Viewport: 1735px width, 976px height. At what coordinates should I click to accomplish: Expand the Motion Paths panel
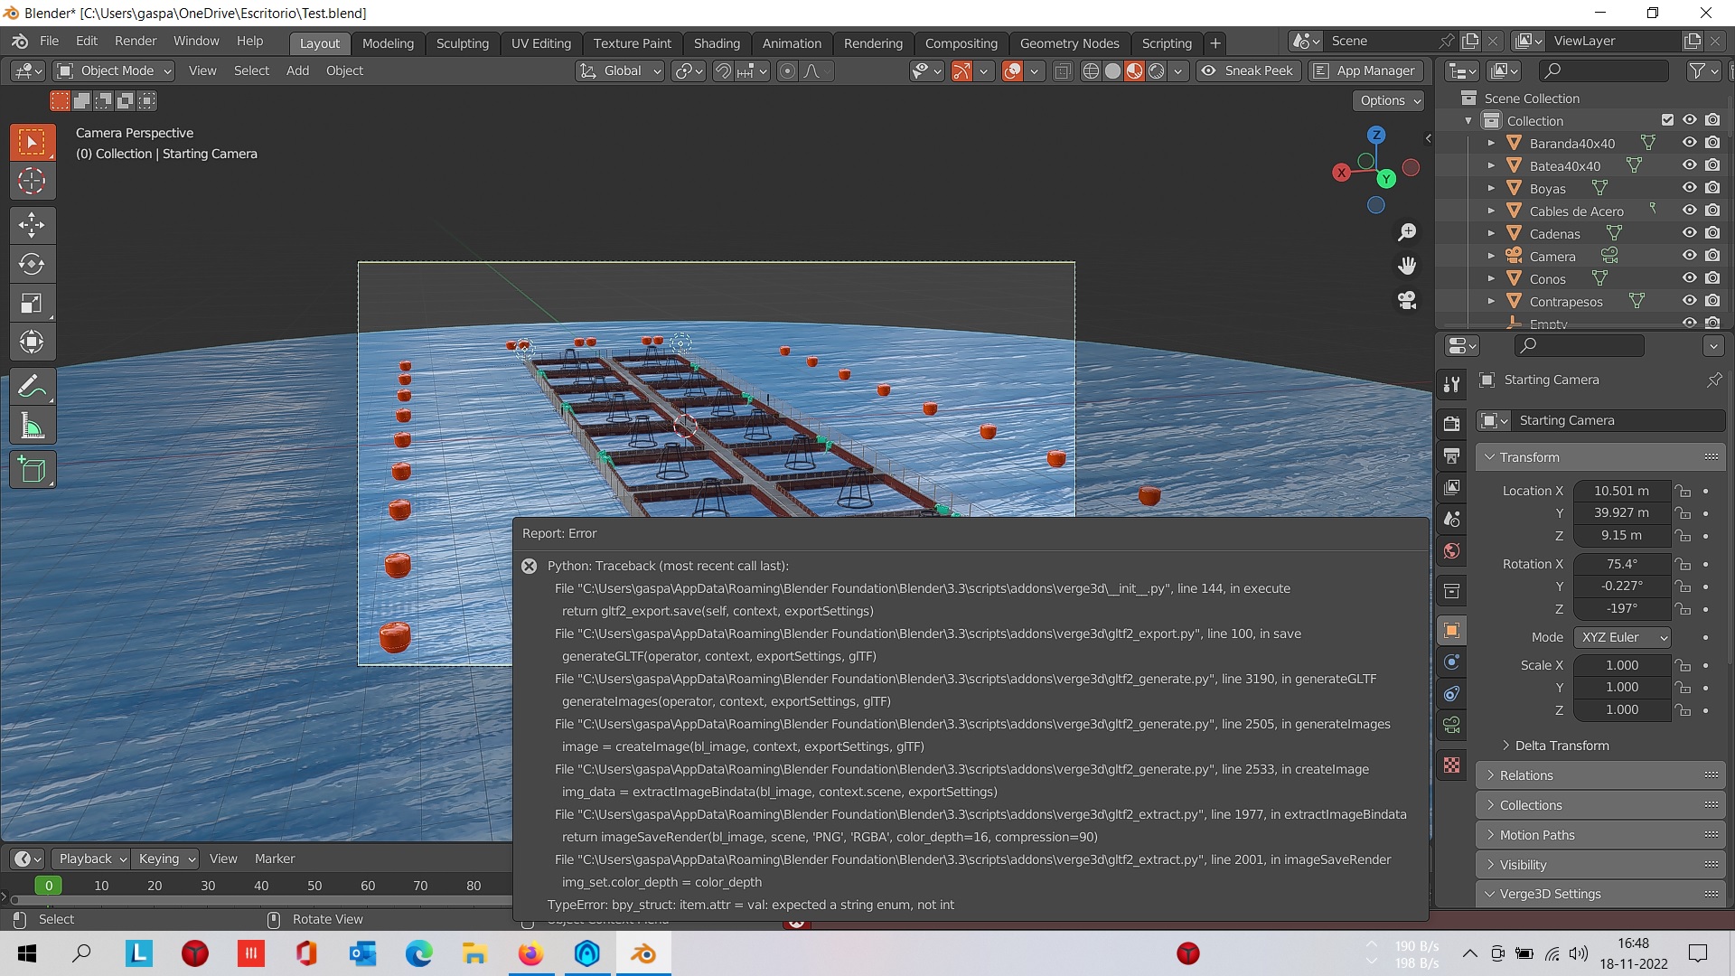pyautogui.click(x=1600, y=835)
